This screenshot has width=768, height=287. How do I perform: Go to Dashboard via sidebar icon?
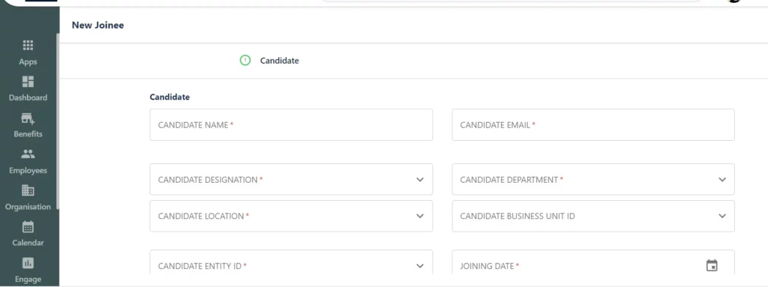coord(28,81)
